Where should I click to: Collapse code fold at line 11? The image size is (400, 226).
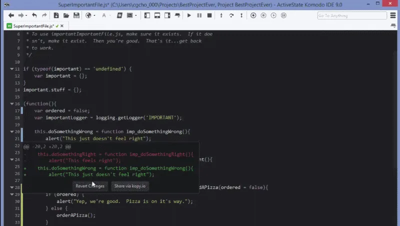(x=11, y=69)
